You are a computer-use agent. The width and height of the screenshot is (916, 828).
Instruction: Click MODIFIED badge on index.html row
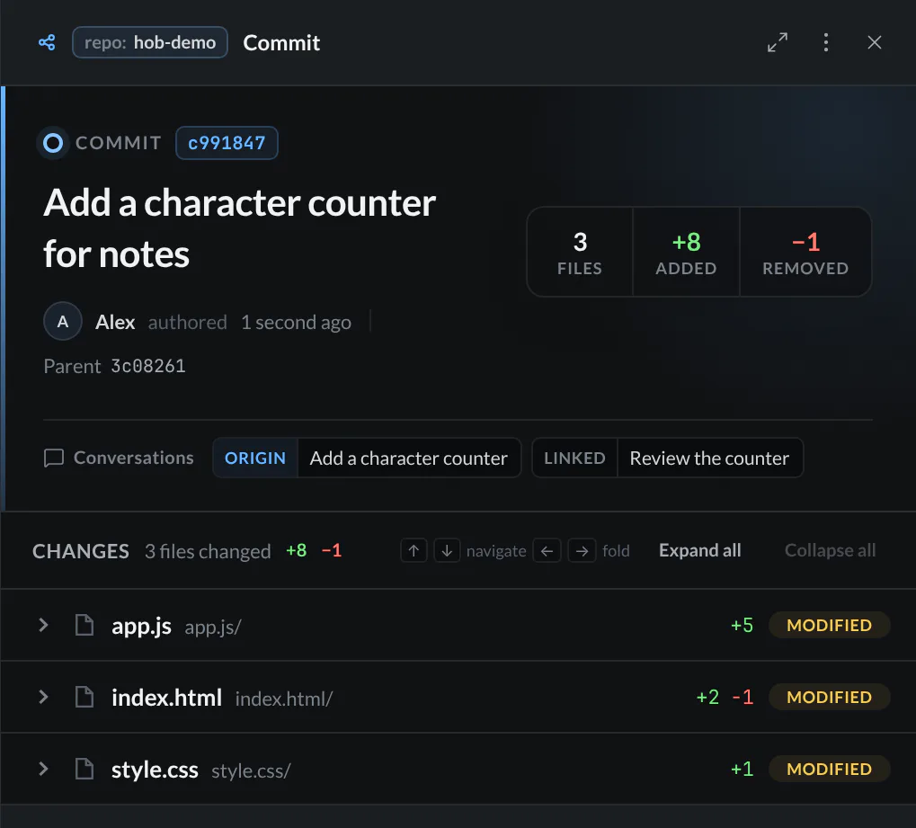(829, 697)
